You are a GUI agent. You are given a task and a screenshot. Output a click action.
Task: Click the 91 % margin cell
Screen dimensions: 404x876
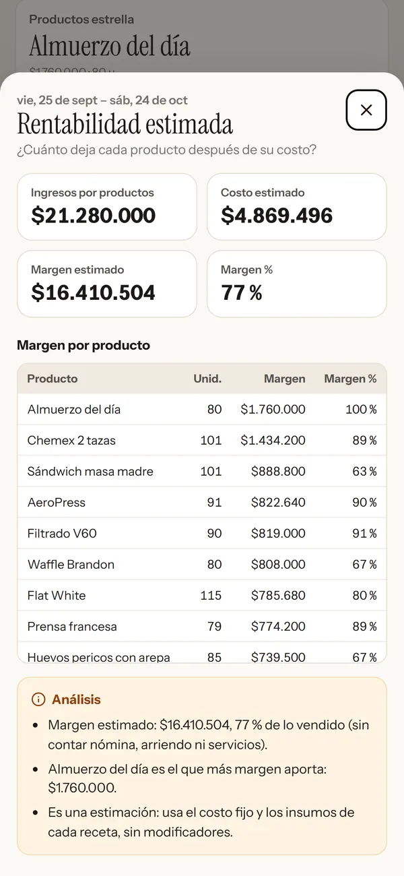click(x=364, y=534)
